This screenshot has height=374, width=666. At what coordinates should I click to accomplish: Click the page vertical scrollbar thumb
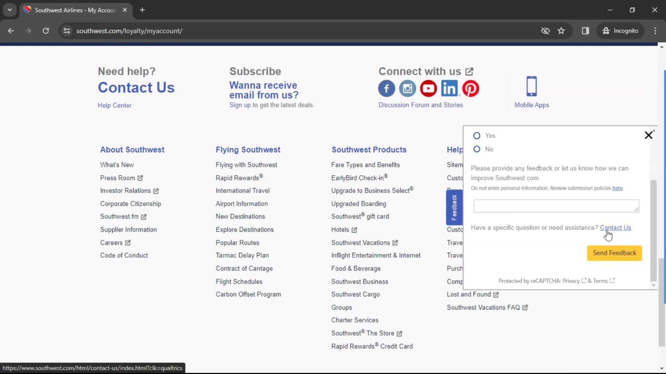click(662, 302)
